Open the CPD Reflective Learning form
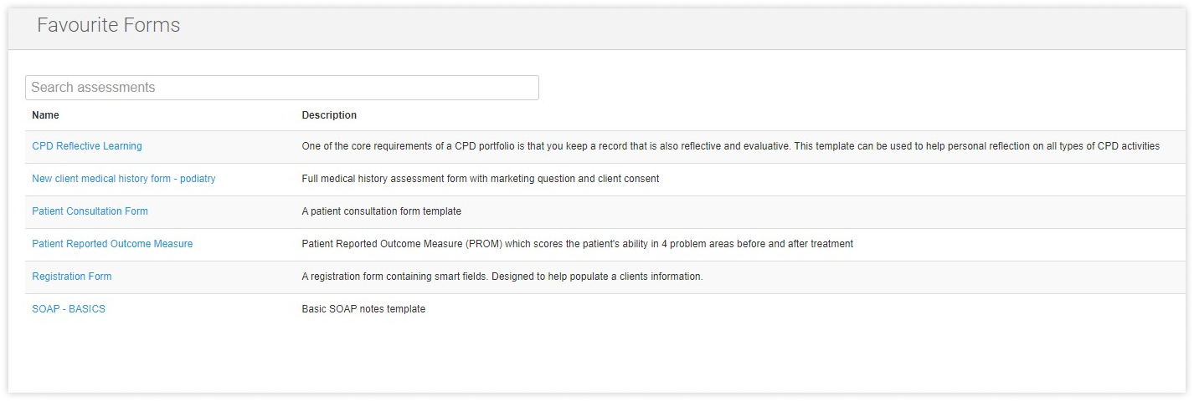 point(87,146)
